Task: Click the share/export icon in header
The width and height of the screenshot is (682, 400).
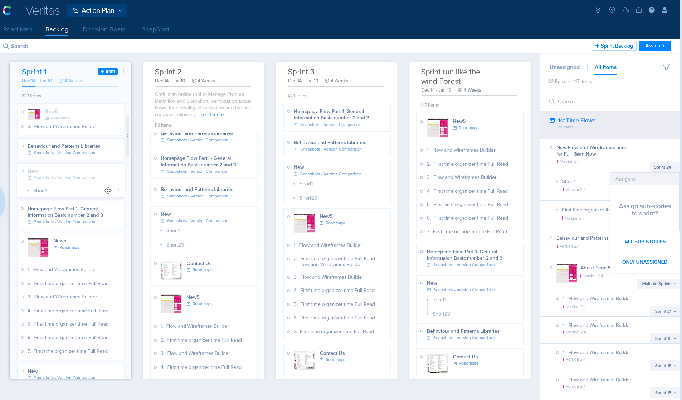Action: (639, 10)
